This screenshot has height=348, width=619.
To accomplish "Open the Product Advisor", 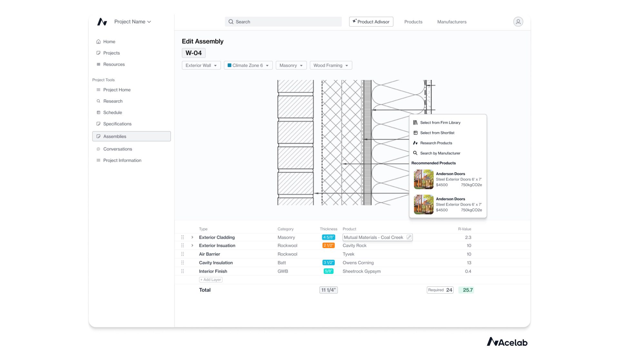I will click(x=371, y=22).
